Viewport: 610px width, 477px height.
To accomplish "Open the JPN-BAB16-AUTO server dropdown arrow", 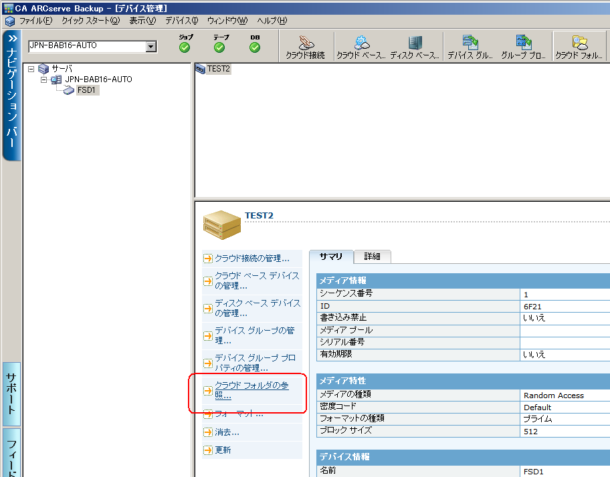I will coord(151,47).
